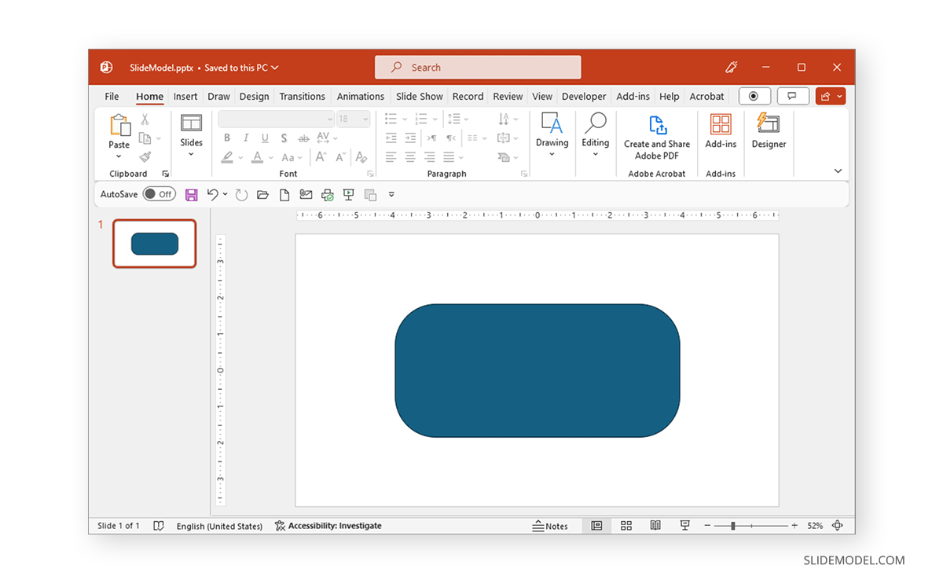Click the Underline icon in Font group
The image size is (943, 584).
(265, 138)
